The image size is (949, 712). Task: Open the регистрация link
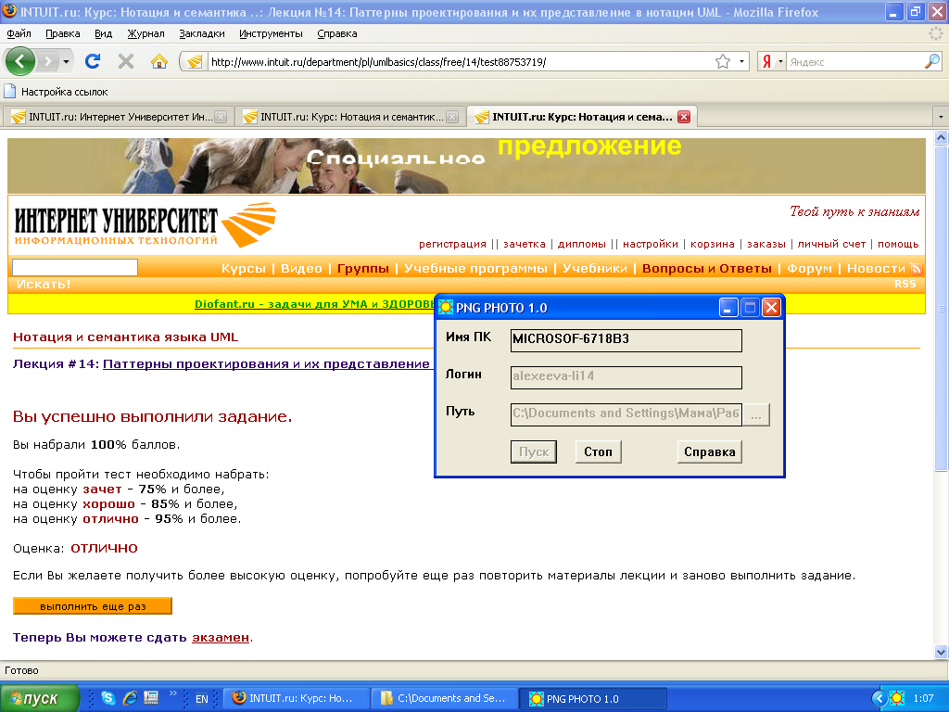[x=452, y=244]
